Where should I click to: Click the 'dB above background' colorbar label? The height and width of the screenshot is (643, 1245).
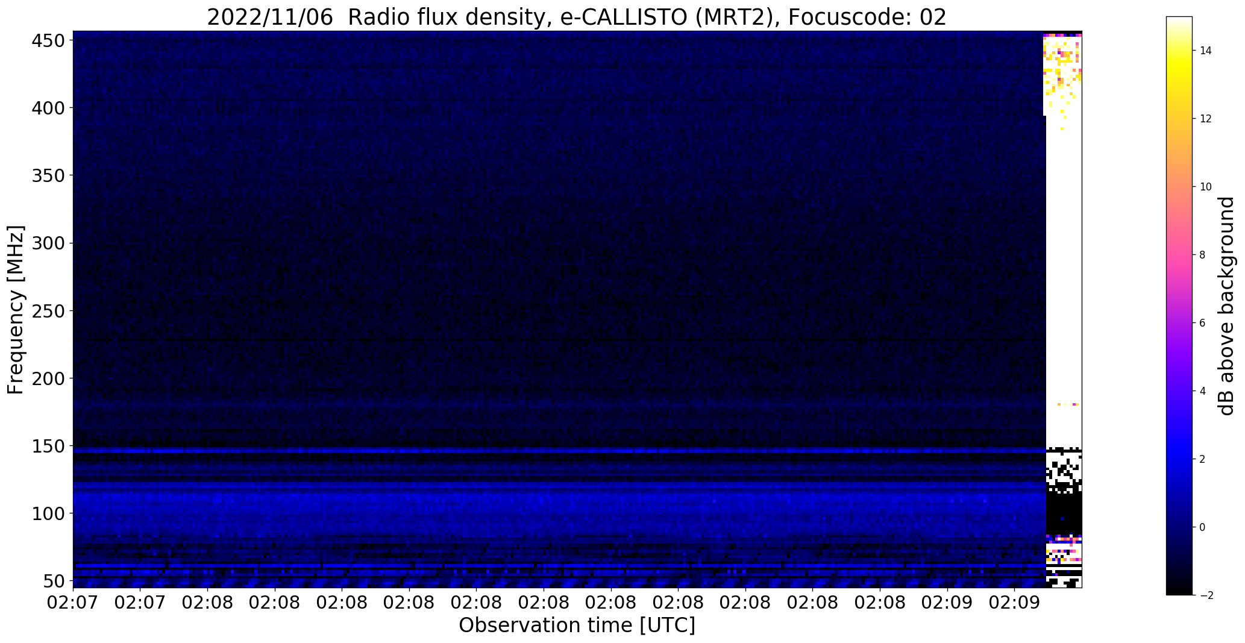1226,306
